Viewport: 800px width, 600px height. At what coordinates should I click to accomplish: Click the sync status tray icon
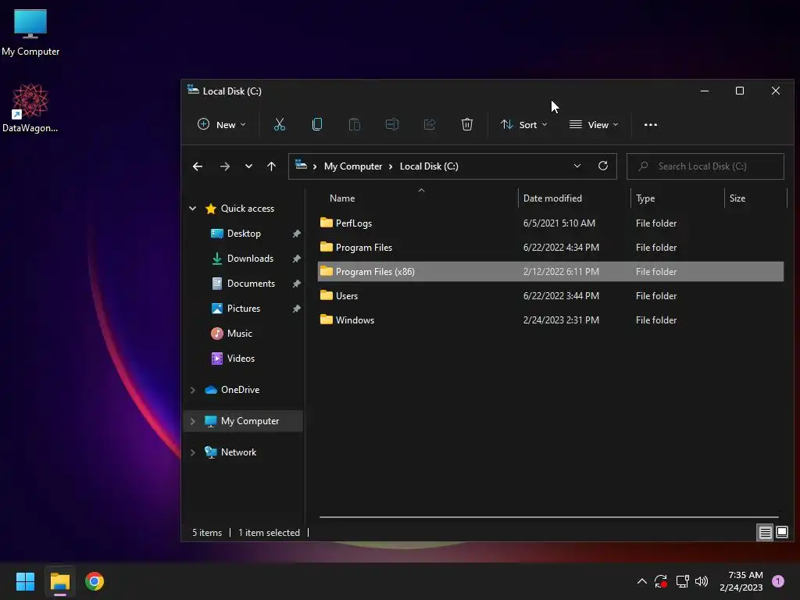tap(661, 581)
